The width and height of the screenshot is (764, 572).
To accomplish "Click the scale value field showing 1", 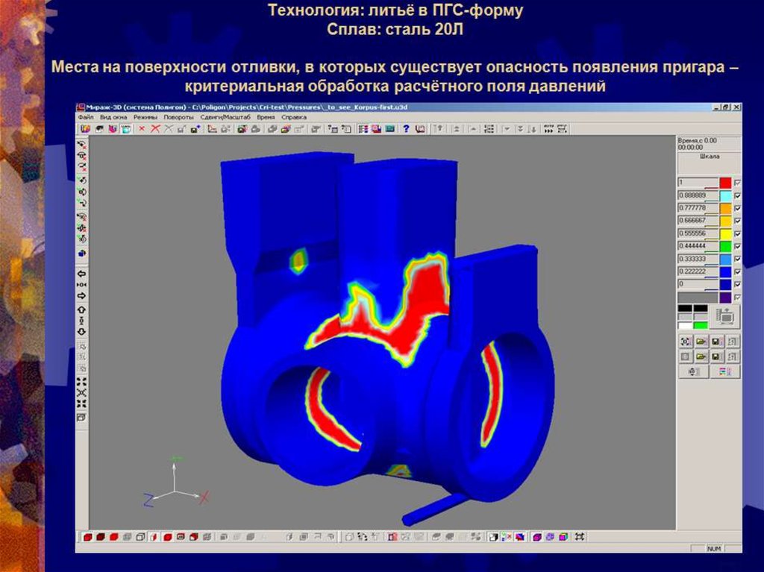I will pos(698,183).
